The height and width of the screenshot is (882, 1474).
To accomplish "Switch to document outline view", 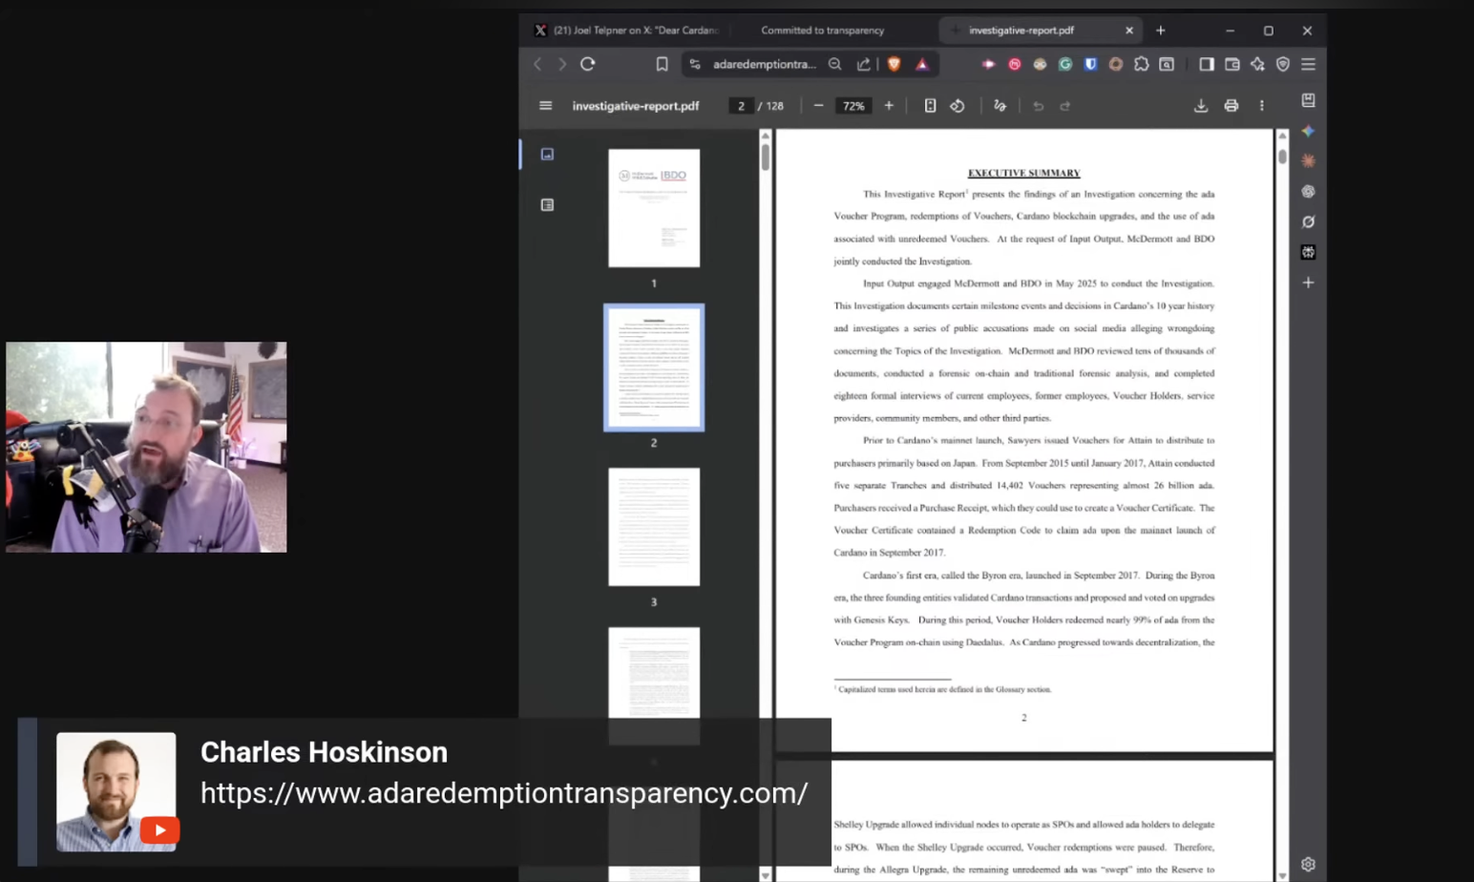I will tap(547, 205).
